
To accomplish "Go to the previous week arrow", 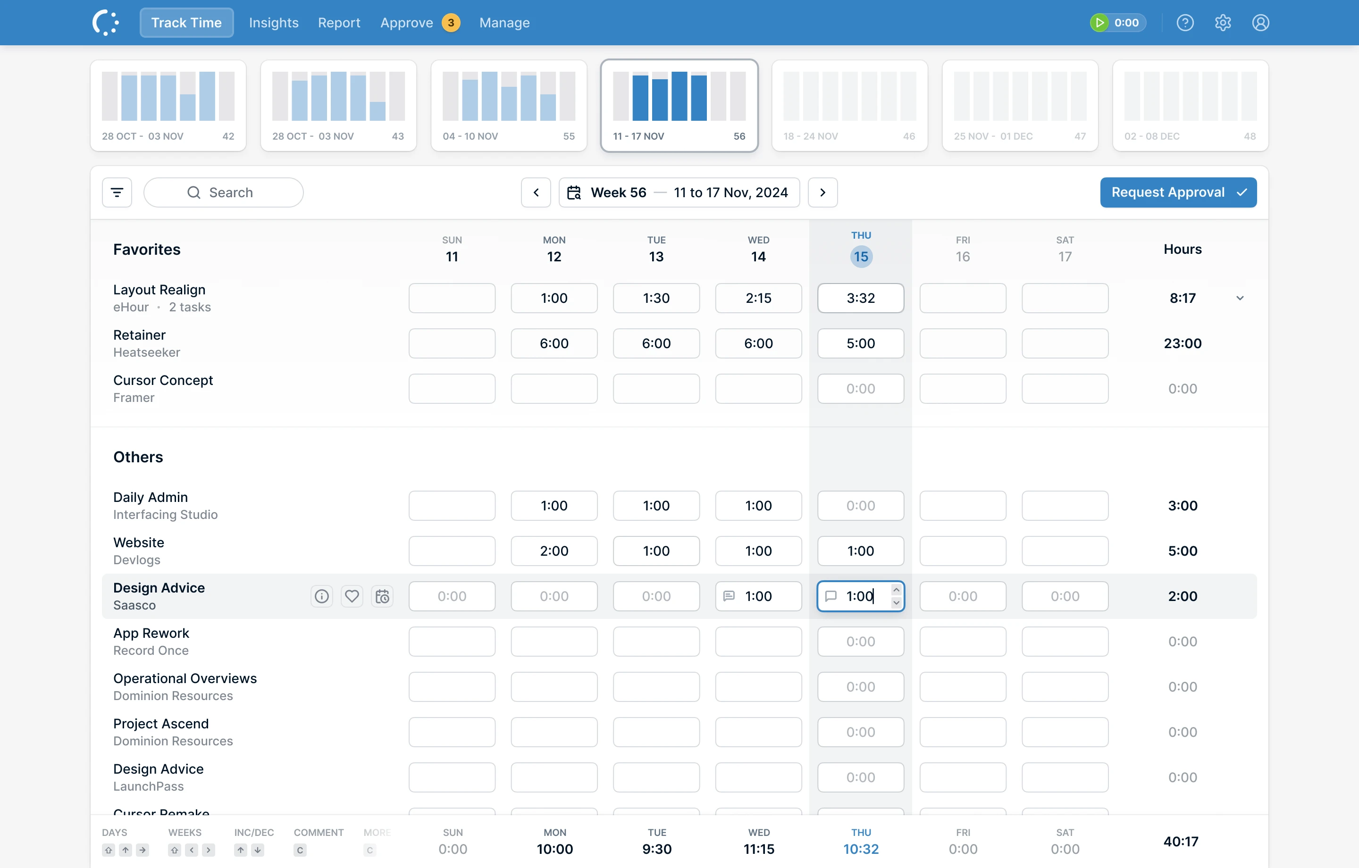I will 536,192.
